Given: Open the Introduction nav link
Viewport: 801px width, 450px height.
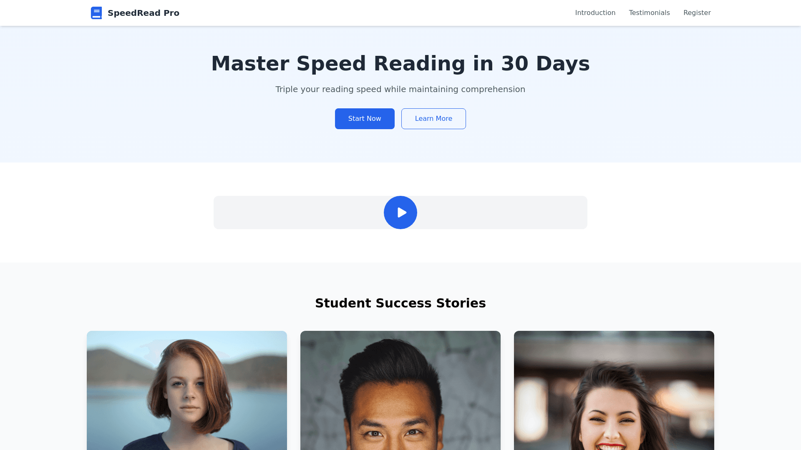Looking at the screenshot, I should [595, 13].
